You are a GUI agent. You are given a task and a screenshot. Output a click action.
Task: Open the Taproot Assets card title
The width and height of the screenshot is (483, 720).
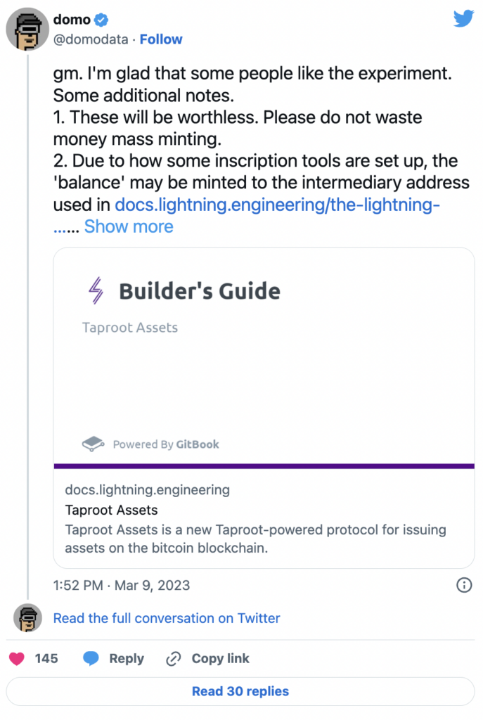[x=111, y=510]
